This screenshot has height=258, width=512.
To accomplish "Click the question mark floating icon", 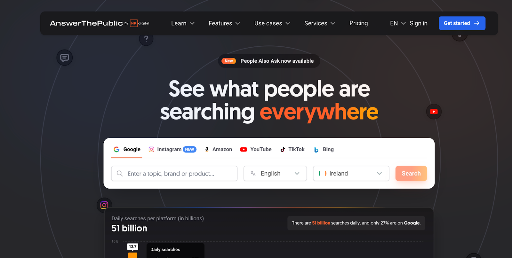I will (x=146, y=39).
